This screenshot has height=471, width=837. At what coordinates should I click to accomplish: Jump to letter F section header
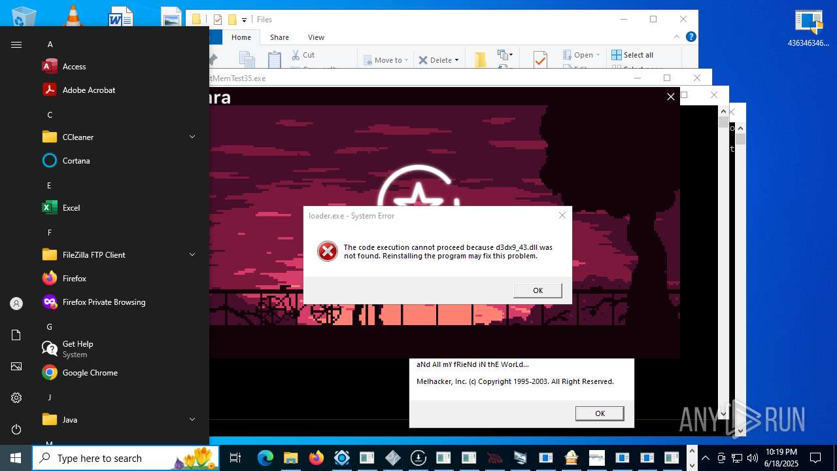[50, 233]
